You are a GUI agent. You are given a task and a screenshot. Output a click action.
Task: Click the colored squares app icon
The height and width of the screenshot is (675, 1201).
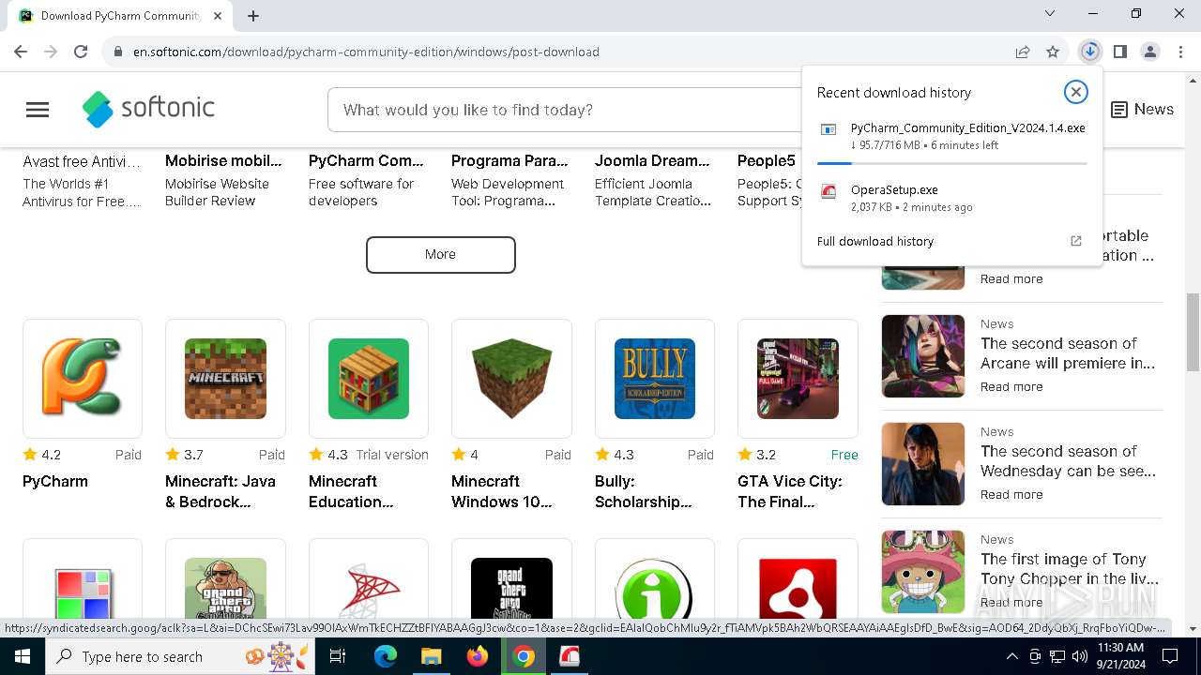[x=83, y=592]
